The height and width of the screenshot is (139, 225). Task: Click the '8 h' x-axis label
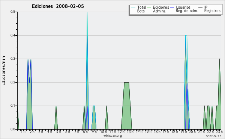pos(85,132)
